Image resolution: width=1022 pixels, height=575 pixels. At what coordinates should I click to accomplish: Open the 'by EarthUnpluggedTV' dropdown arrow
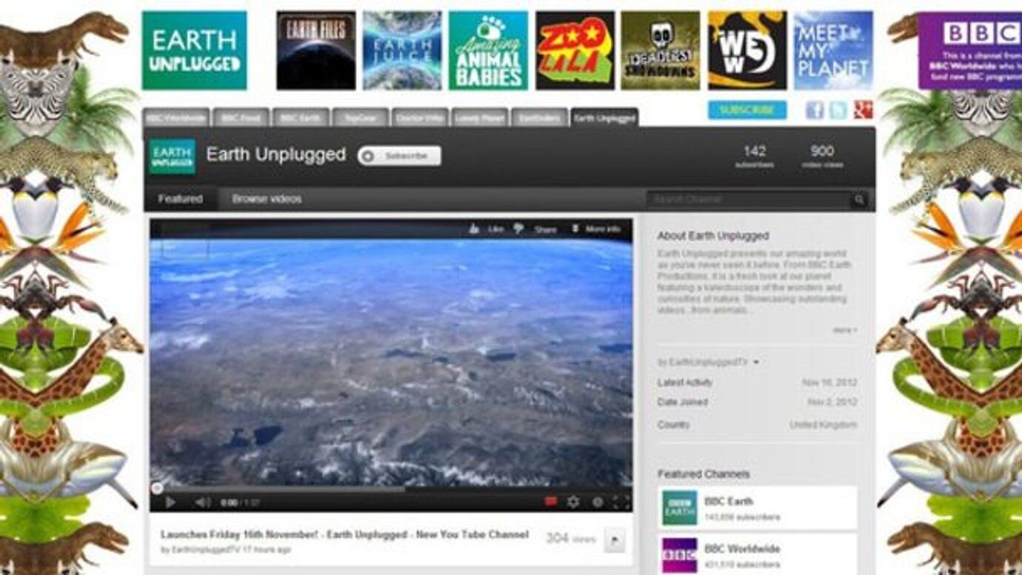point(755,363)
